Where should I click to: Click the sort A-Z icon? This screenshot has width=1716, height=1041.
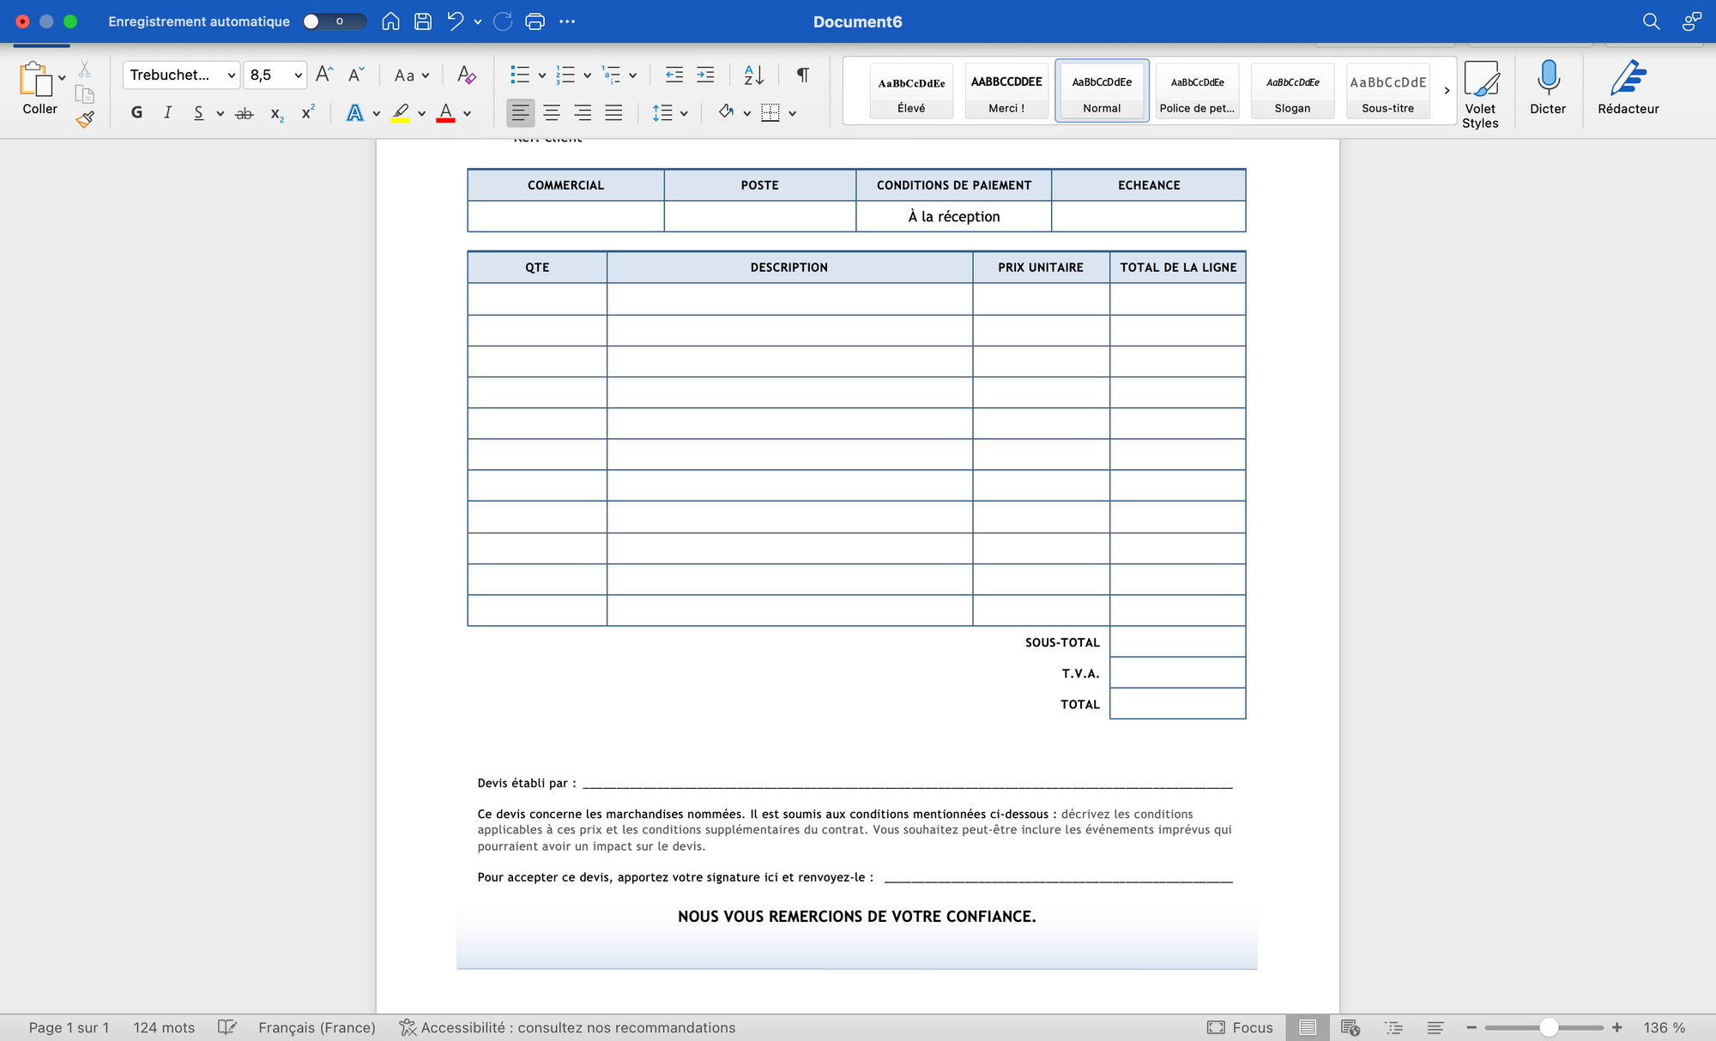coord(753,75)
